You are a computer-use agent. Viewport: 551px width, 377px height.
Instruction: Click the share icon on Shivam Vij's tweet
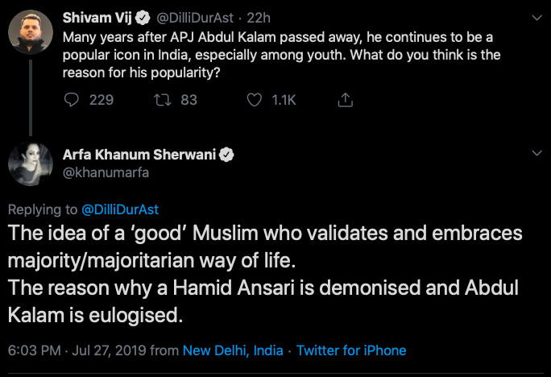pyautogui.click(x=346, y=100)
